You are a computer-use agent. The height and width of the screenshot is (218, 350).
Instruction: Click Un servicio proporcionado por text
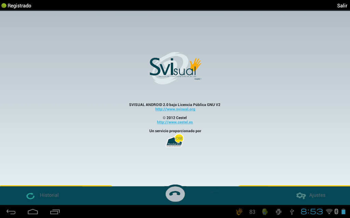click(175, 131)
